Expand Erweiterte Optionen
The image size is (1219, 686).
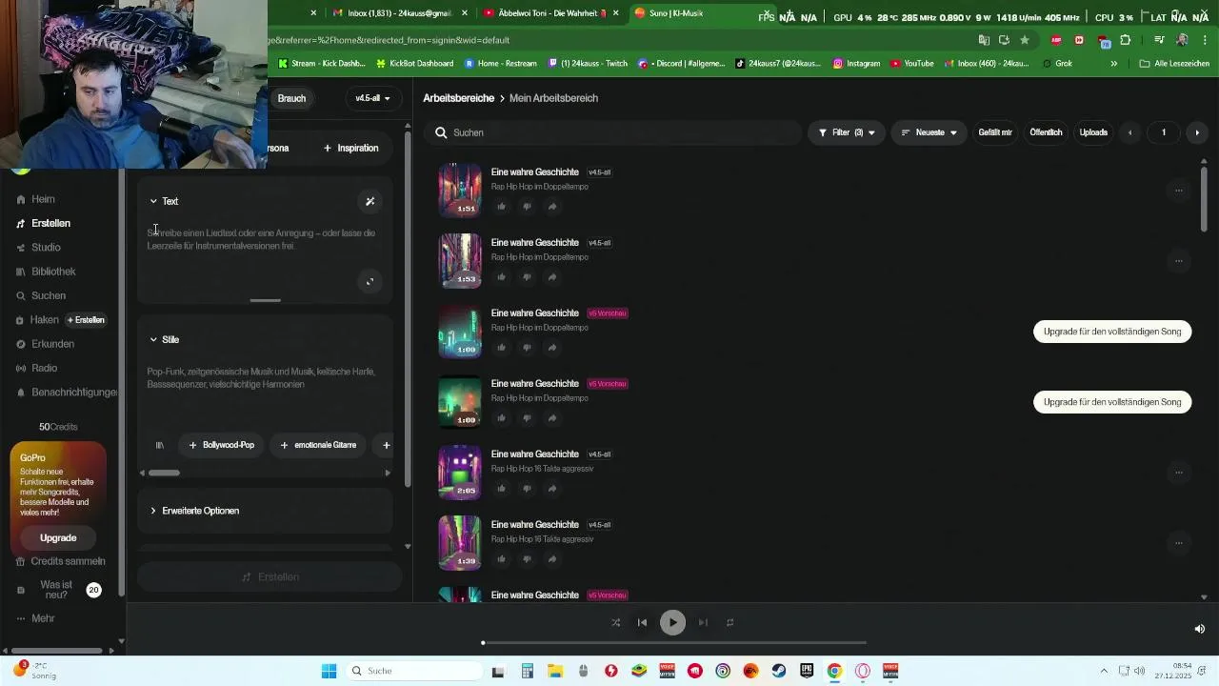click(194, 511)
